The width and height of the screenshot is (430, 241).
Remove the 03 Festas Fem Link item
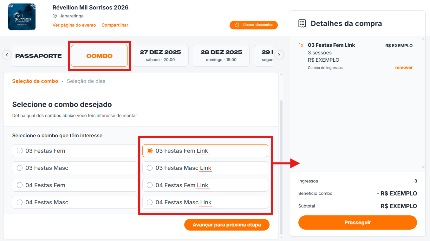(404, 68)
